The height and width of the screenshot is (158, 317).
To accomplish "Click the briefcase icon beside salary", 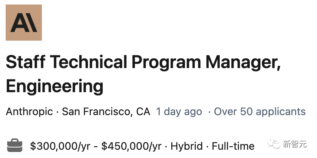I will [x=15, y=145].
